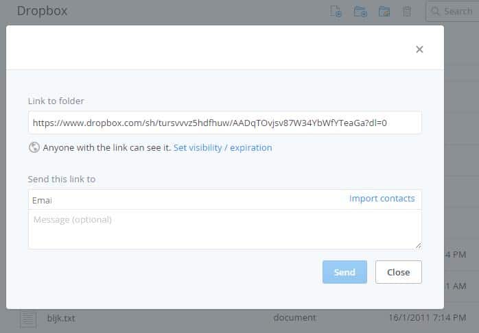The image size is (479, 333).
Task: Click the new folder icon in Dropbox toolbar
Action: coord(360,11)
